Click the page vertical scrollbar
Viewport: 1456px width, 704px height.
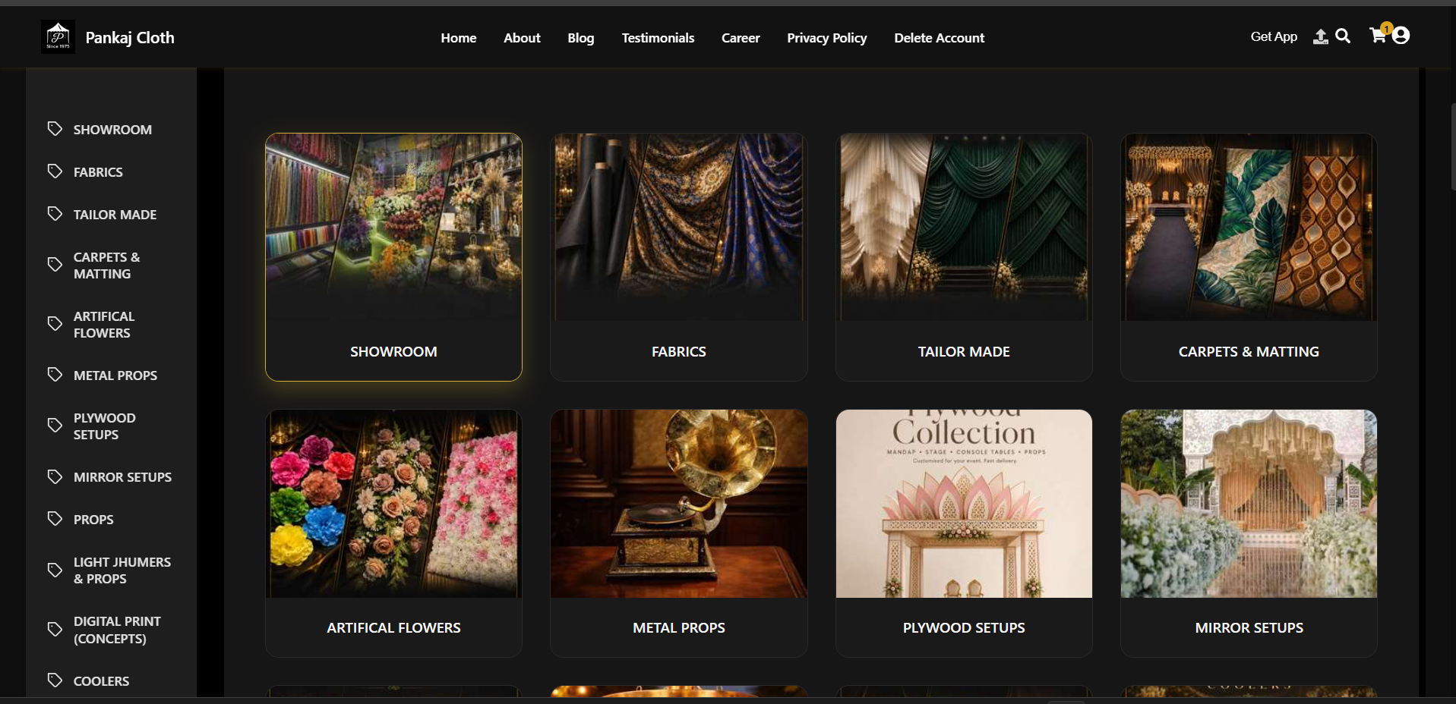(1452, 146)
